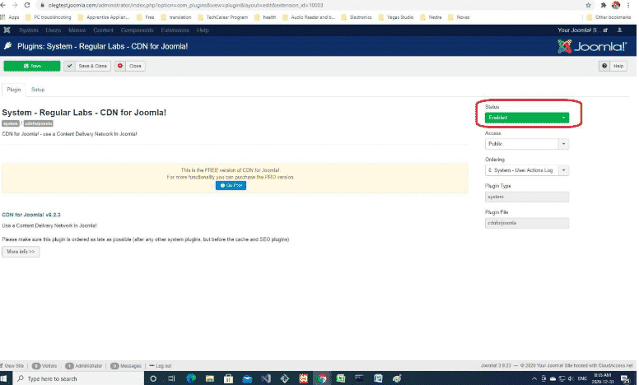Bookmark page with star icon
The image size is (639, 385).
click(588, 5)
